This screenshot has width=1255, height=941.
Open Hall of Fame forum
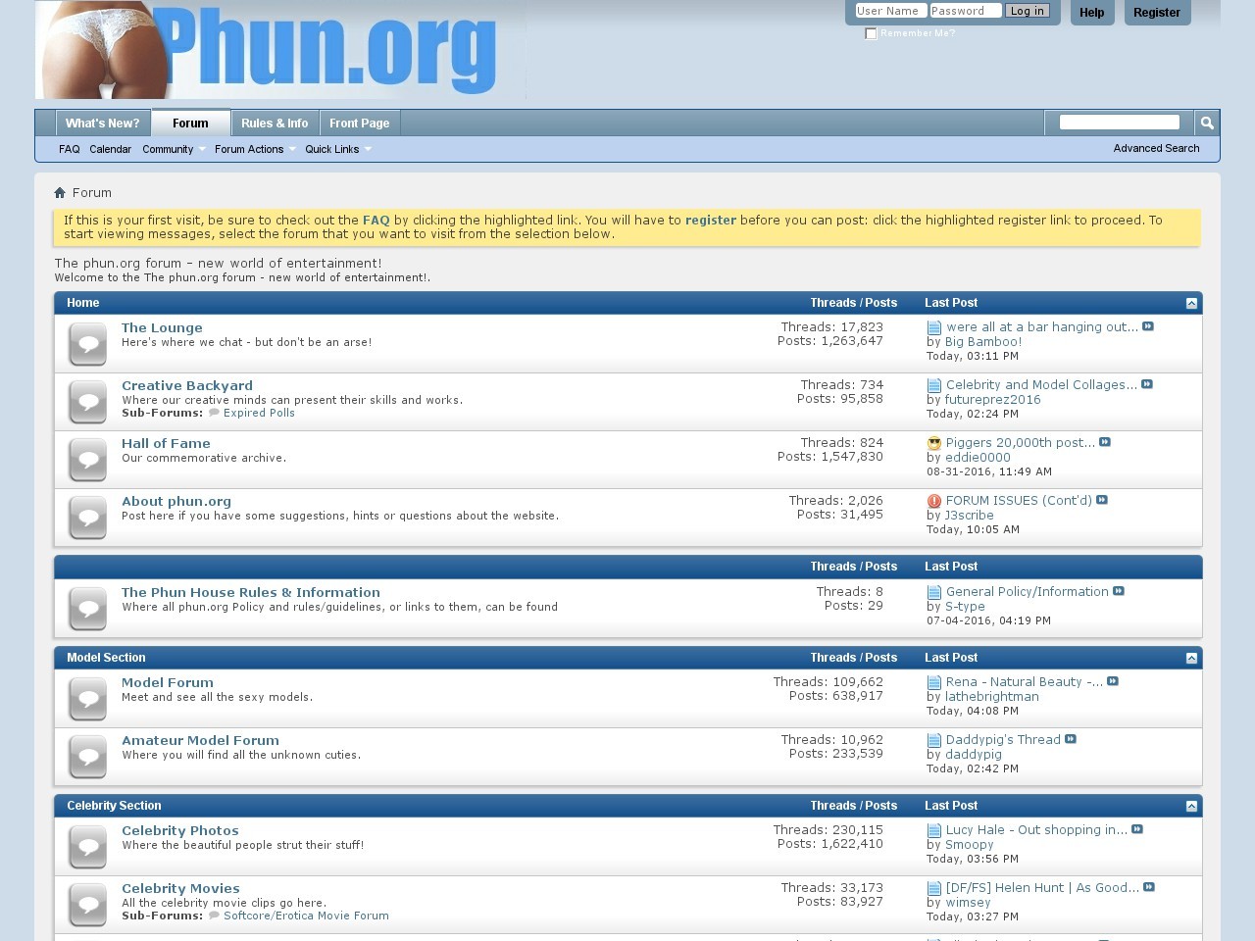166,443
